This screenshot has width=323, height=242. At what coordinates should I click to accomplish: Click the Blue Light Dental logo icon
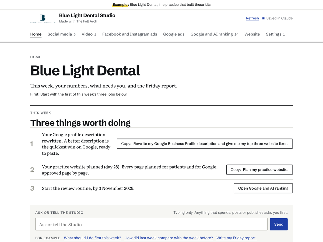click(43, 19)
